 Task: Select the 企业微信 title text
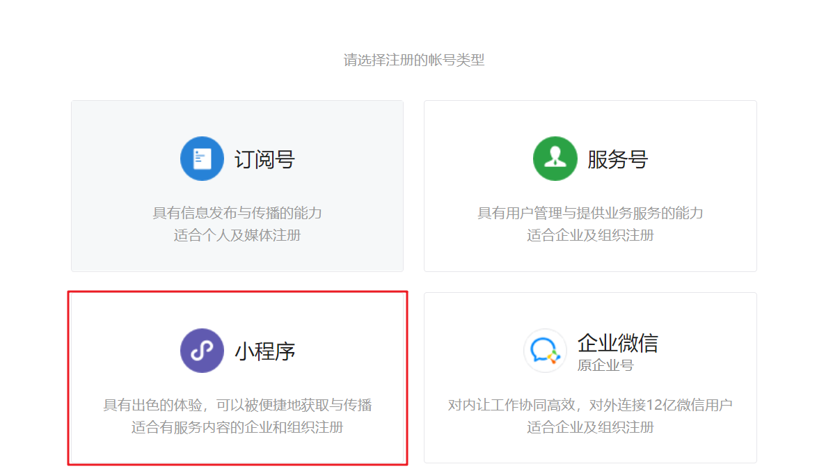(x=618, y=343)
